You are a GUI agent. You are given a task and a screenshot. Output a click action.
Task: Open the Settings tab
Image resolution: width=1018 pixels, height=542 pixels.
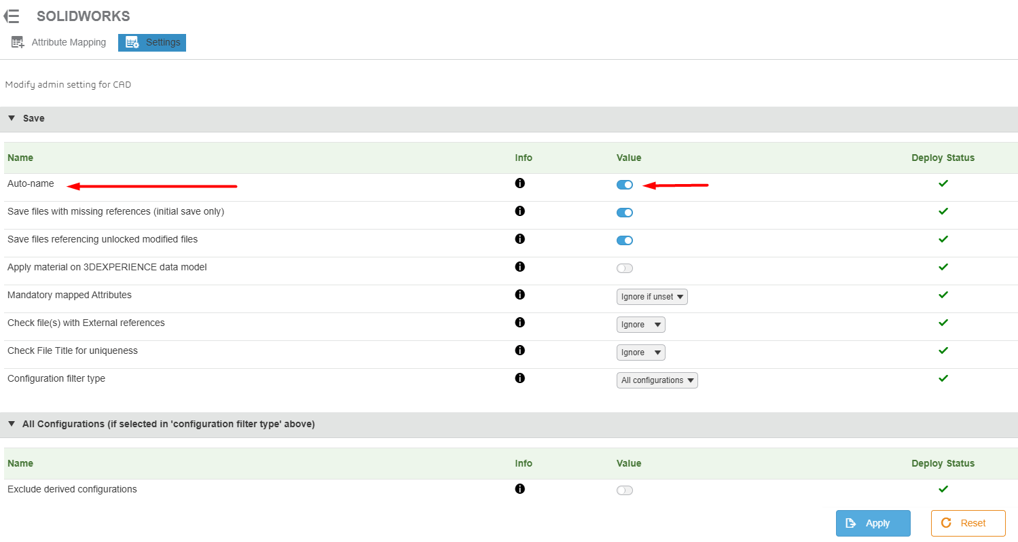tap(152, 42)
